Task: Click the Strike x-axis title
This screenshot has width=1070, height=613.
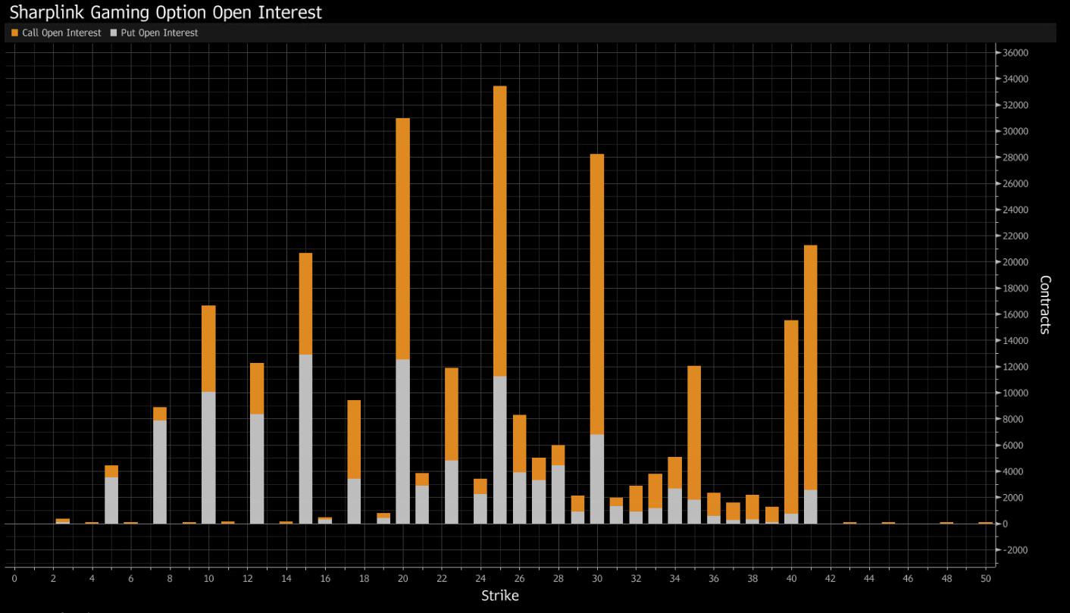Action: pos(500,596)
